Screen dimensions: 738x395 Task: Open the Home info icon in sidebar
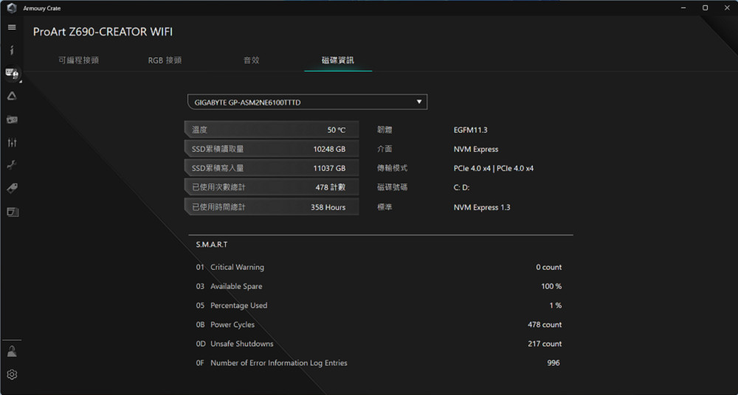(12, 50)
